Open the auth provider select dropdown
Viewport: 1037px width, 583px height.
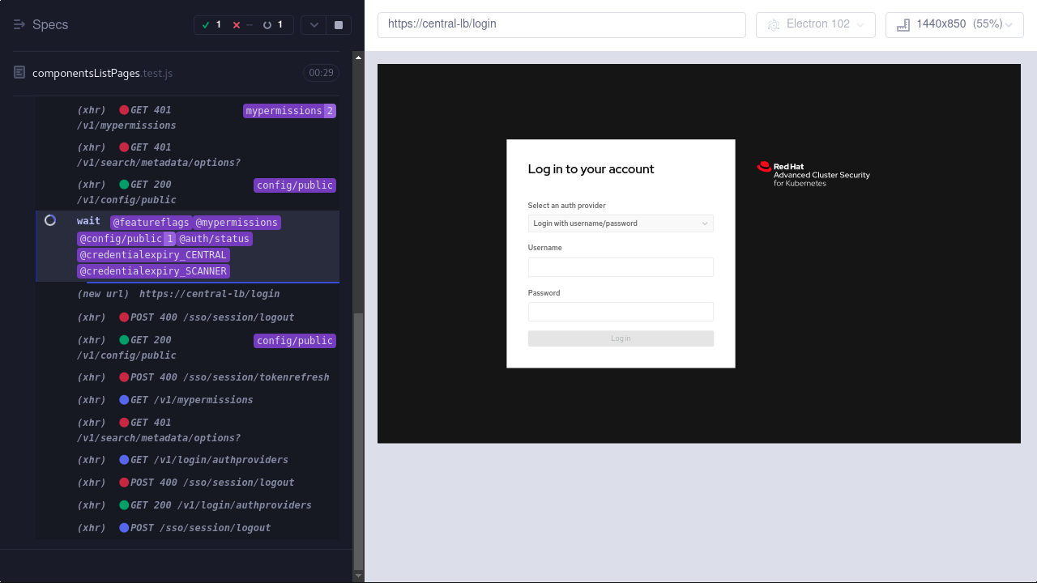tap(621, 223)
